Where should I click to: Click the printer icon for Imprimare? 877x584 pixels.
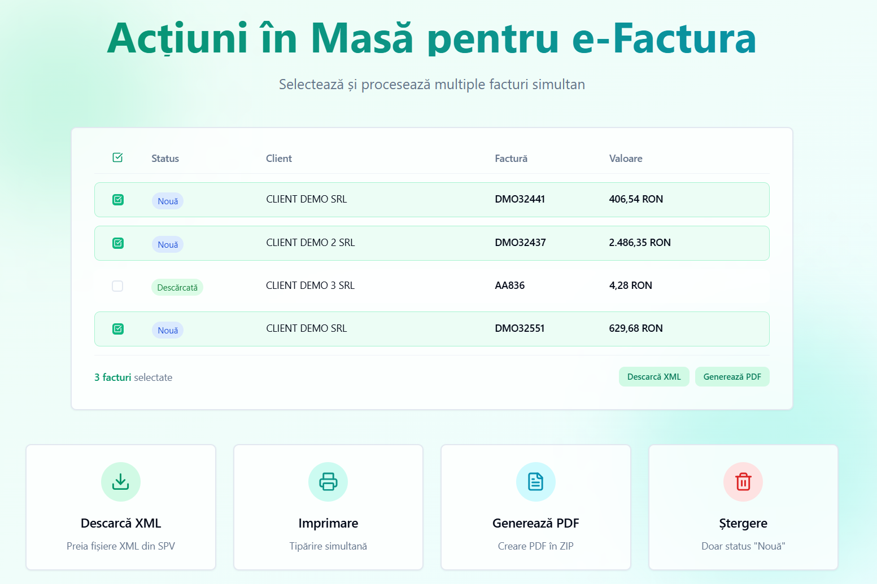(328, 482)
